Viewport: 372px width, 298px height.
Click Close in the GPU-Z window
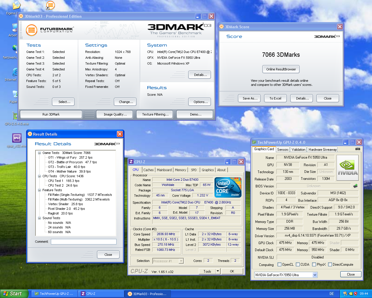click(x=351, y=274)
